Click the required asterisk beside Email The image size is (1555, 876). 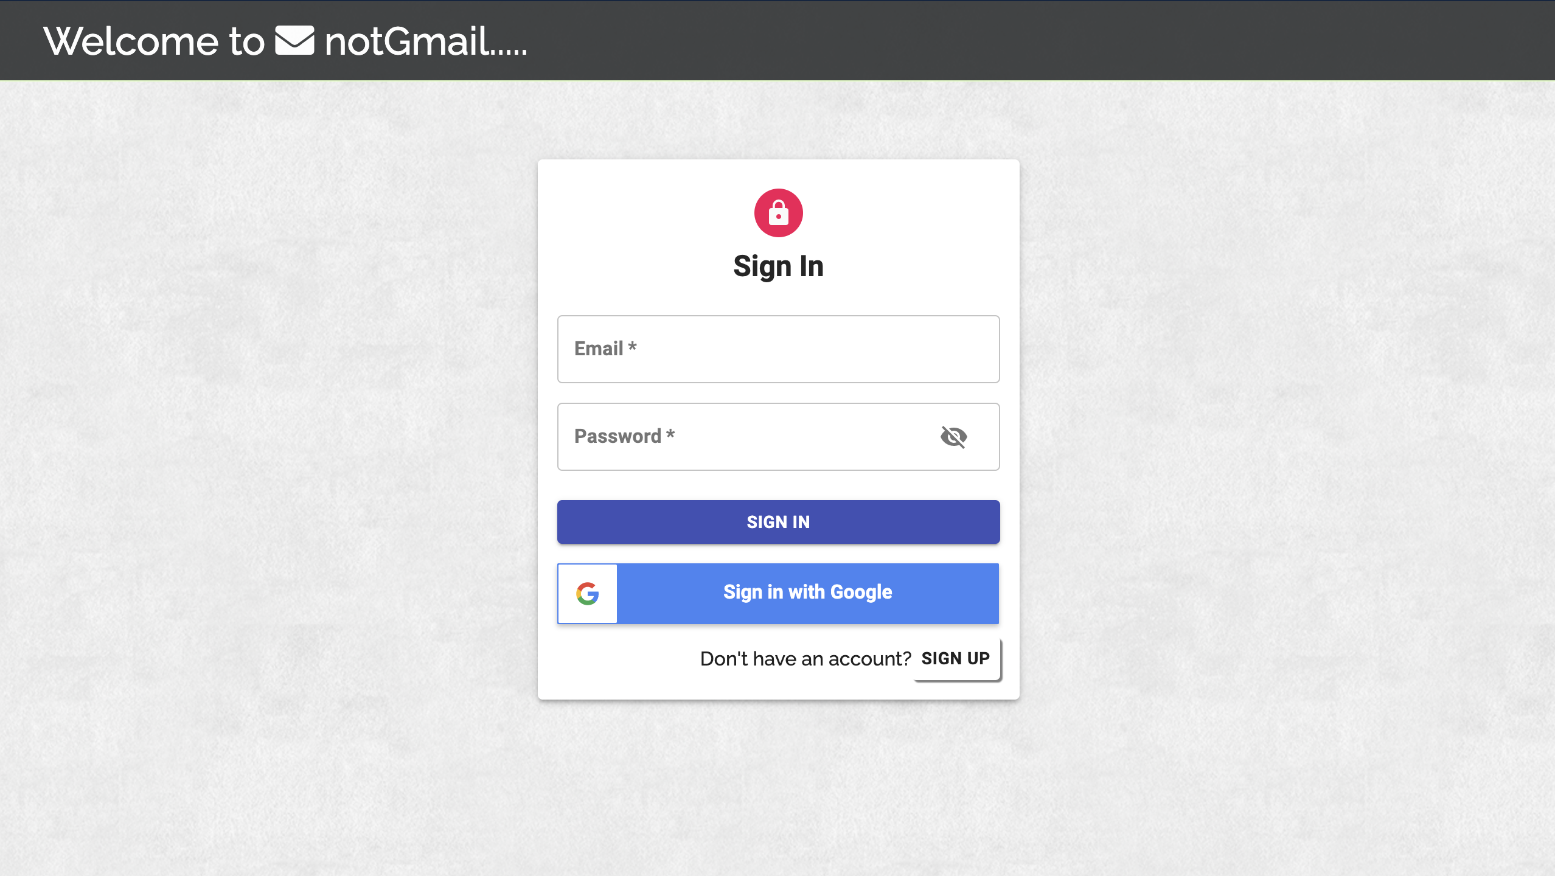(x=632, y=346)
